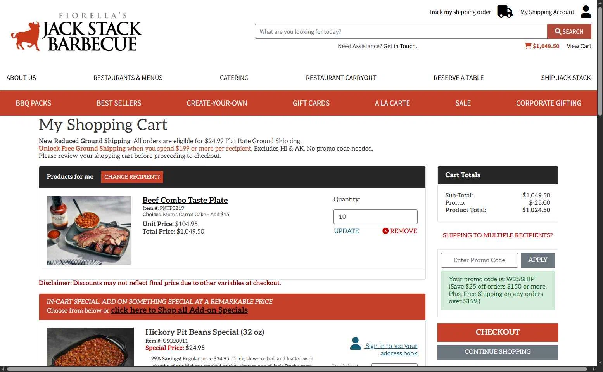Screen dimensions: 603x372
Task: Click the blue person icon near address book
Action: (x=355, y=343)
